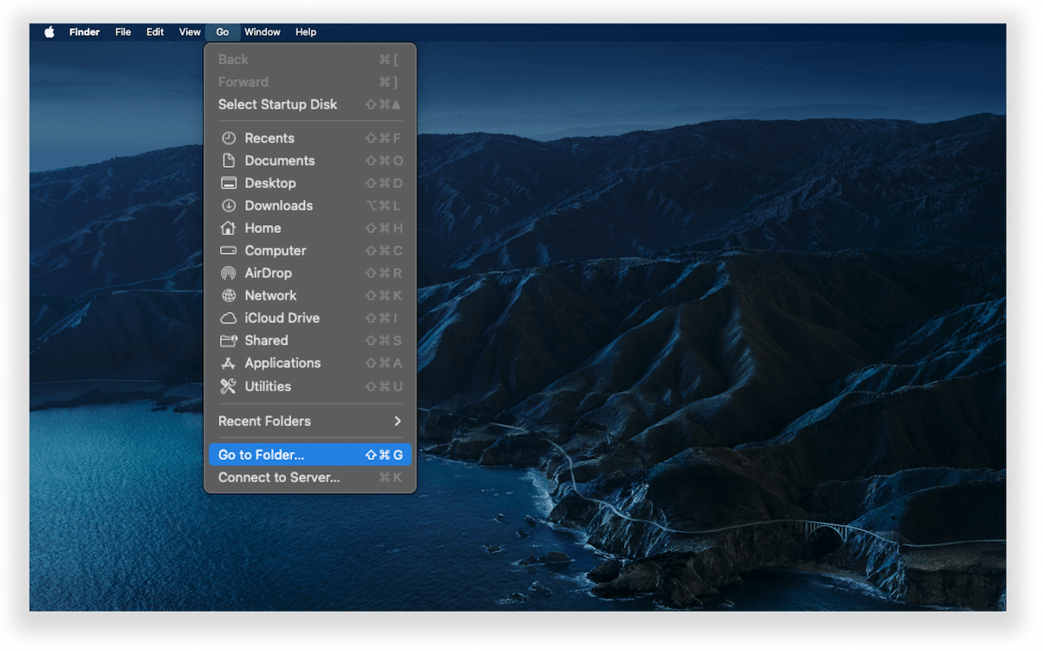Image resolution: width=1043 pixels, height=651 pixels.
Task: Click the Computer drive icon
Action: click(229, 250)
